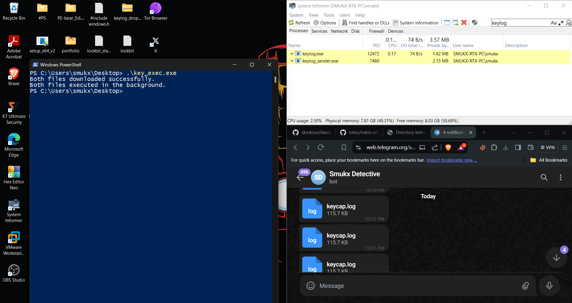The width and height of the screenshot is (572, 303).
Task: Click the shield elevation icon in toolbar
Action: 475,23
